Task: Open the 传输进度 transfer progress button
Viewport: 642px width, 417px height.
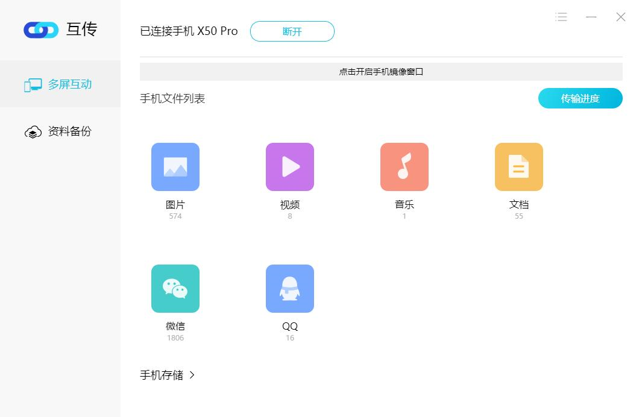Action: click(x=580, y=98)
